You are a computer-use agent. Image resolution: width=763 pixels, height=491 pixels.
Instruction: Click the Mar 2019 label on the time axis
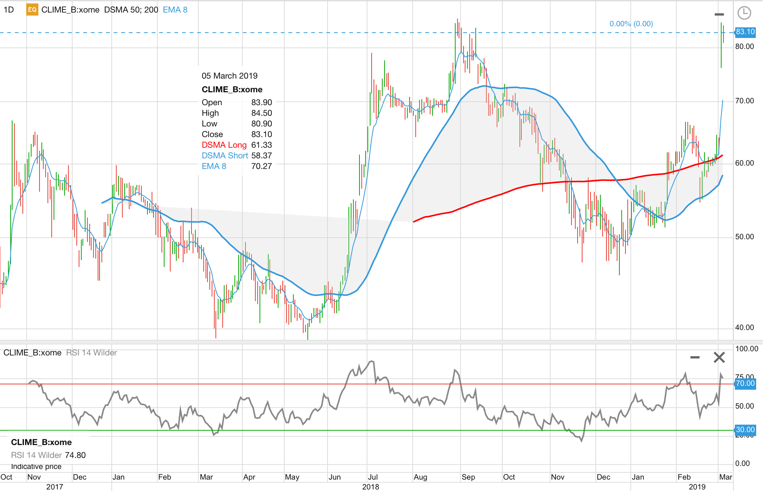coord(725,477)
